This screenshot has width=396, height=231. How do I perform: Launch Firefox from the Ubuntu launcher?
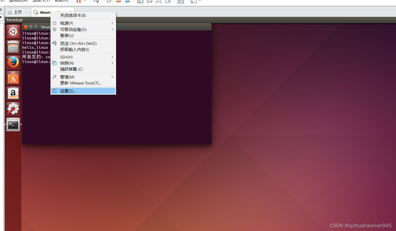[13, 62]
